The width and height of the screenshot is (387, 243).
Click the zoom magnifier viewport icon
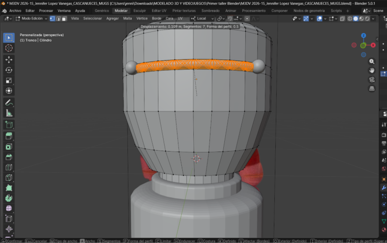(x=372, y=61)
